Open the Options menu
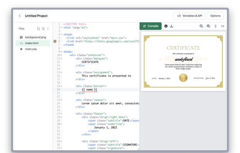The width and height of the screenshot is (240, 153). [x=216, y=16]
